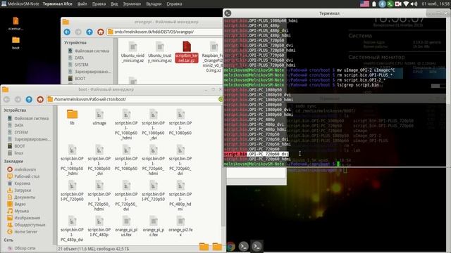451x253 pixels.
Task: Click the highlighted script.bin.OPI-PC_720p60_dvi terminal line
Action: click(x=256, y=154)
